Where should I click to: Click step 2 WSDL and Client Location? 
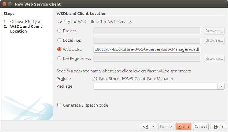[x=26, y=29]
